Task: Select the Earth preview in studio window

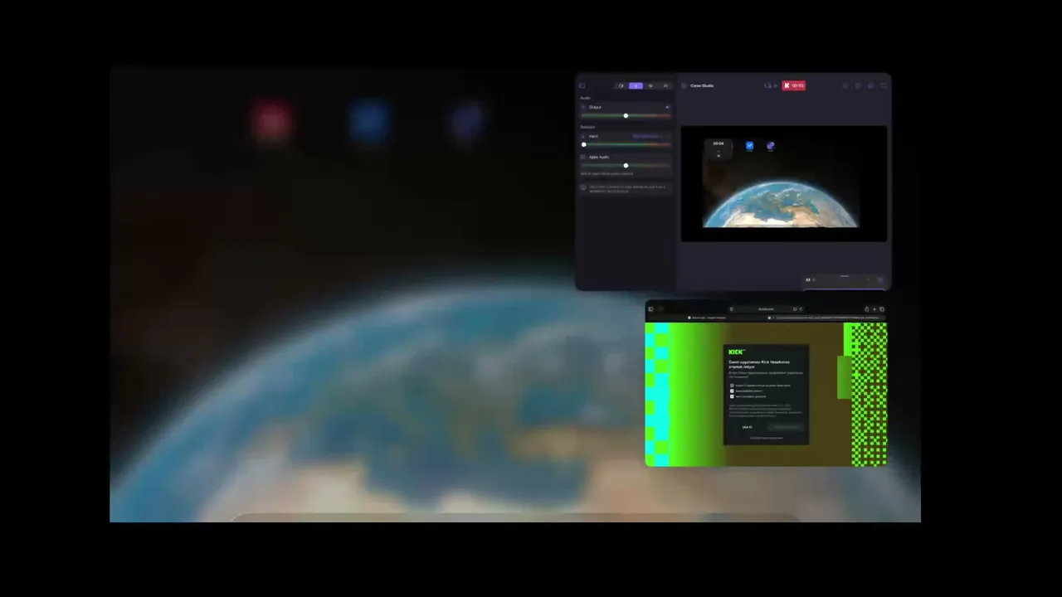Action: point(784,183)
